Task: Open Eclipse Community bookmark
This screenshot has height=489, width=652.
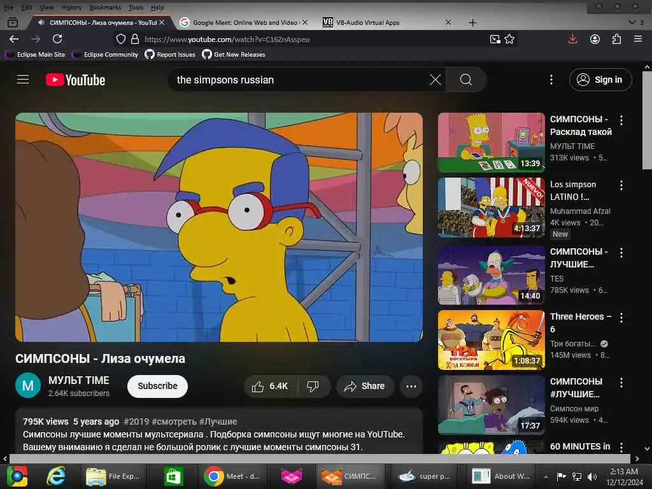Action: pos(106,55)
